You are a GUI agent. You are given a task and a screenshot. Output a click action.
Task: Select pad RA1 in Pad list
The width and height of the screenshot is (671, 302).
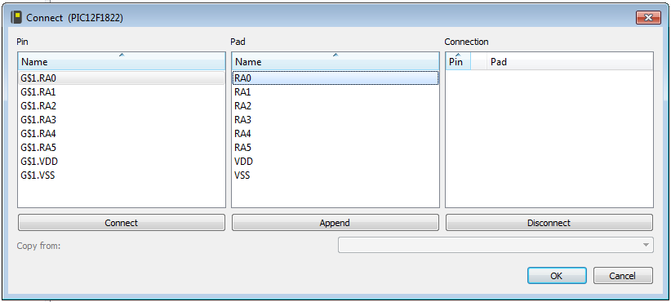click(335, 92)
